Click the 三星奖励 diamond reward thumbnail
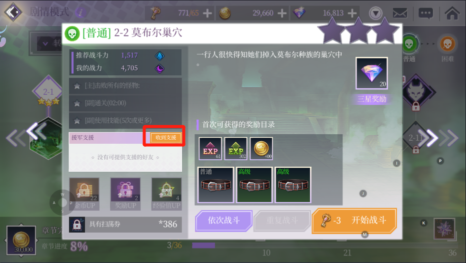Image resolution: width=466 pixels, height=263 pixels. tap(371, 73)
